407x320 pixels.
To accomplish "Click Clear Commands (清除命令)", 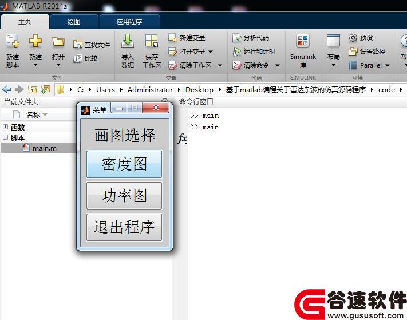I will (251, 65).
